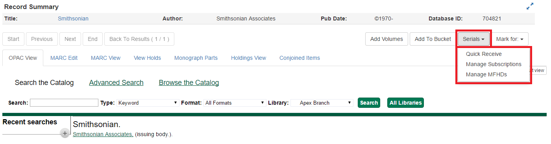Choose Manage Subscriptions from the Serials menu
Viewport: 551px width, 144px height.
tap(494, 64)
